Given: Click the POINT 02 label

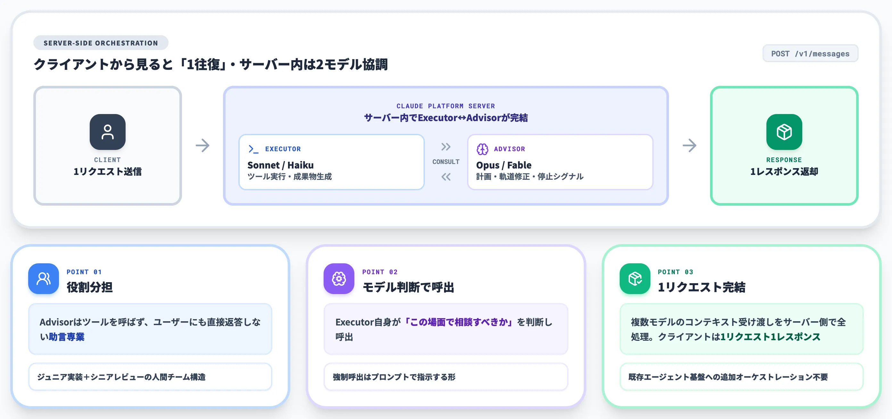Looking at the screenshot, I should coord(380,272).
